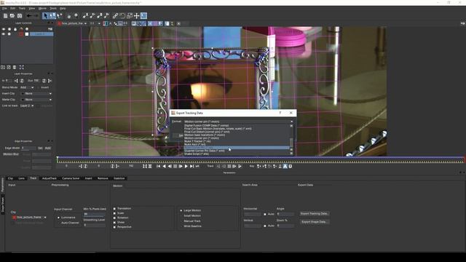Select the arrow Pick tool
The height and width of the screenshot is (262, 466).
[45, 16]
